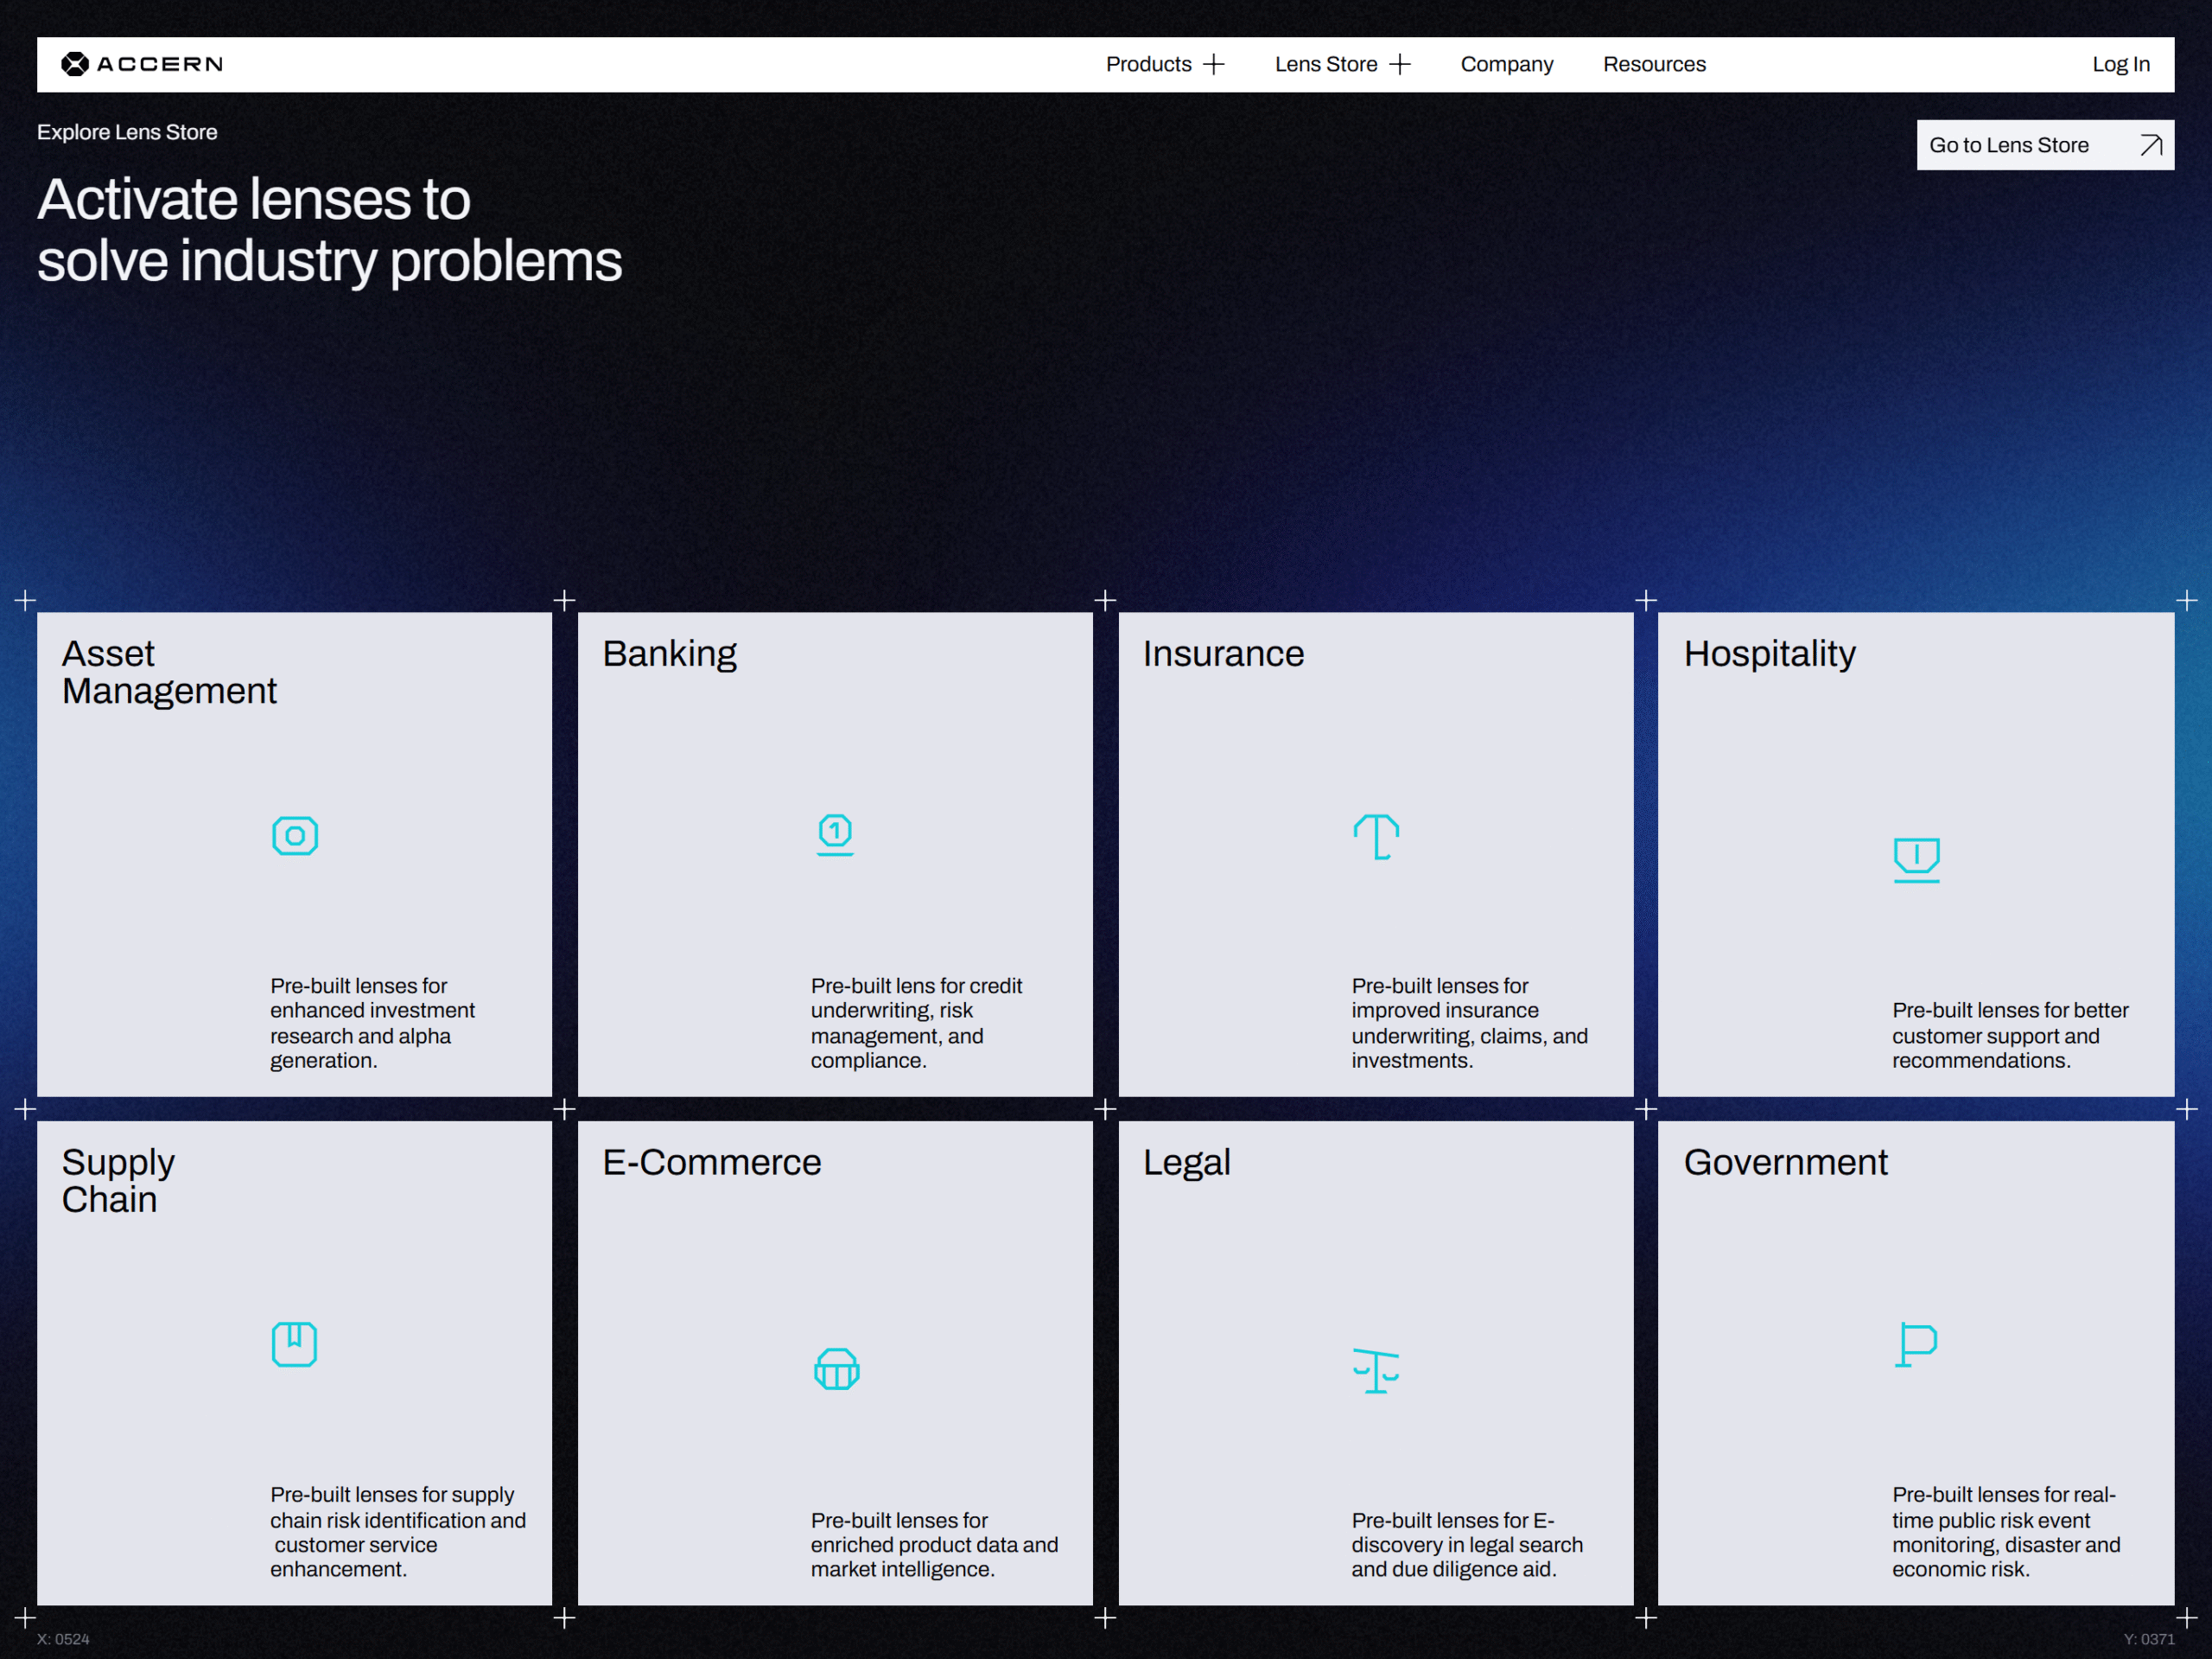Expand the Products menu plus sign
Screen dimensions: 2212x1659
pos(1214,64)
